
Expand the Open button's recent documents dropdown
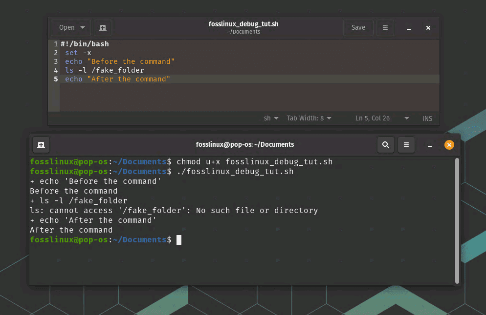tap(83, 28)
